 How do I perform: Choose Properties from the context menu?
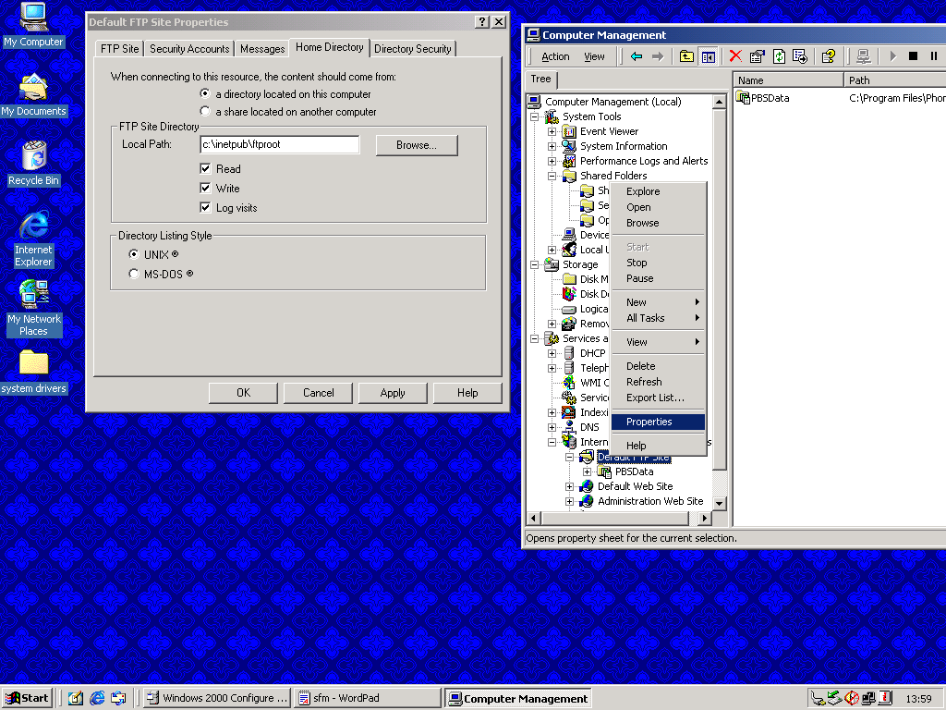pos(658,422)
